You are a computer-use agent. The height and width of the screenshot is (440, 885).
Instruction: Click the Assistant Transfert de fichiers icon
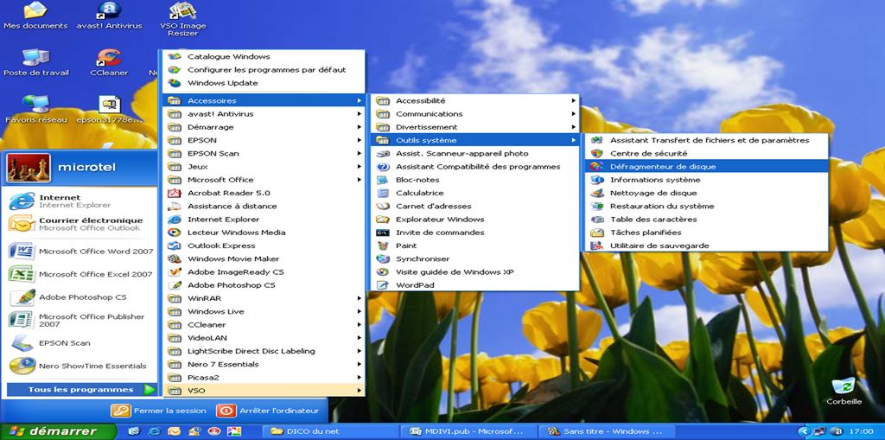[596, 140]
